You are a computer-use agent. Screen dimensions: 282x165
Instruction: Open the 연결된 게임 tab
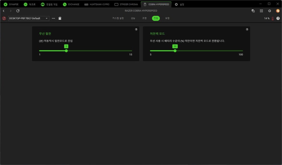49,4
